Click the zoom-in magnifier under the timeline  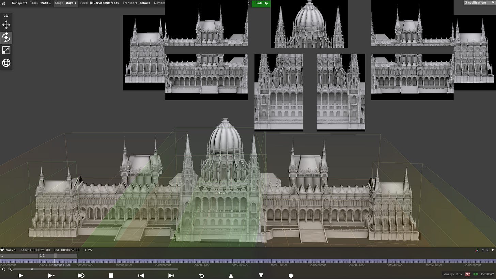[10, 269]
